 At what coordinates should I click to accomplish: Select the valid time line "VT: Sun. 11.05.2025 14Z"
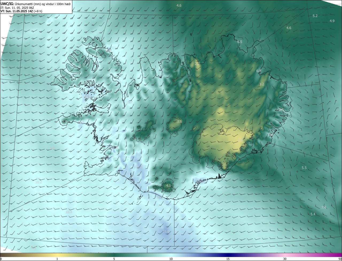click(x=17, y=11)
